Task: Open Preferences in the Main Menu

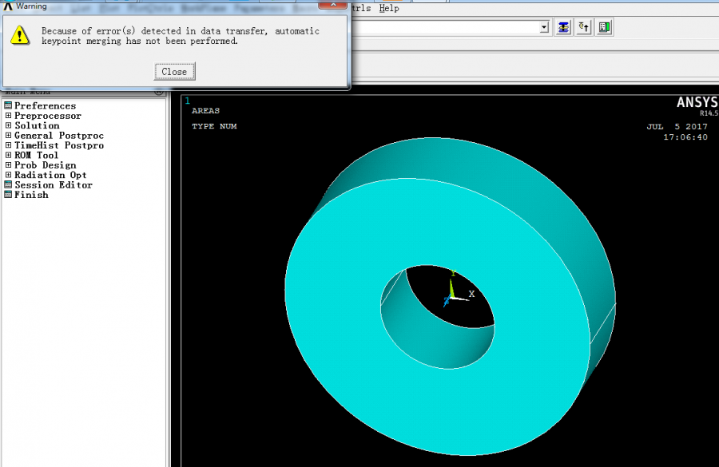Action: (45, 106)
